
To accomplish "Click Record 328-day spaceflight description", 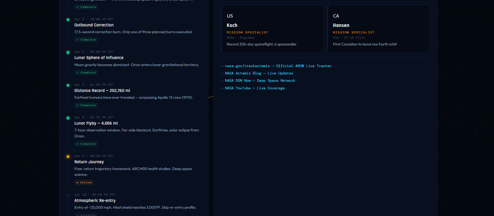I will click(x=261, y=44).
